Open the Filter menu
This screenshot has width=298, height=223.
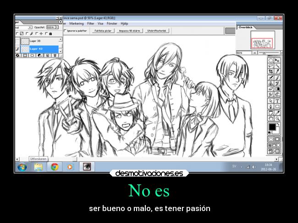click(91, 23)
